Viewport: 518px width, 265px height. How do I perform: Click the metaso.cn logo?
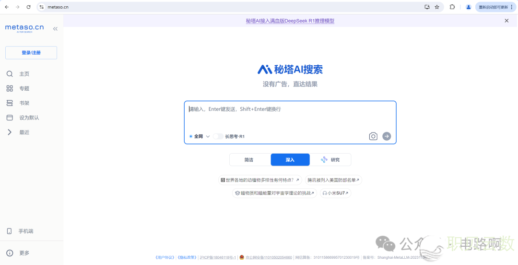24,28
